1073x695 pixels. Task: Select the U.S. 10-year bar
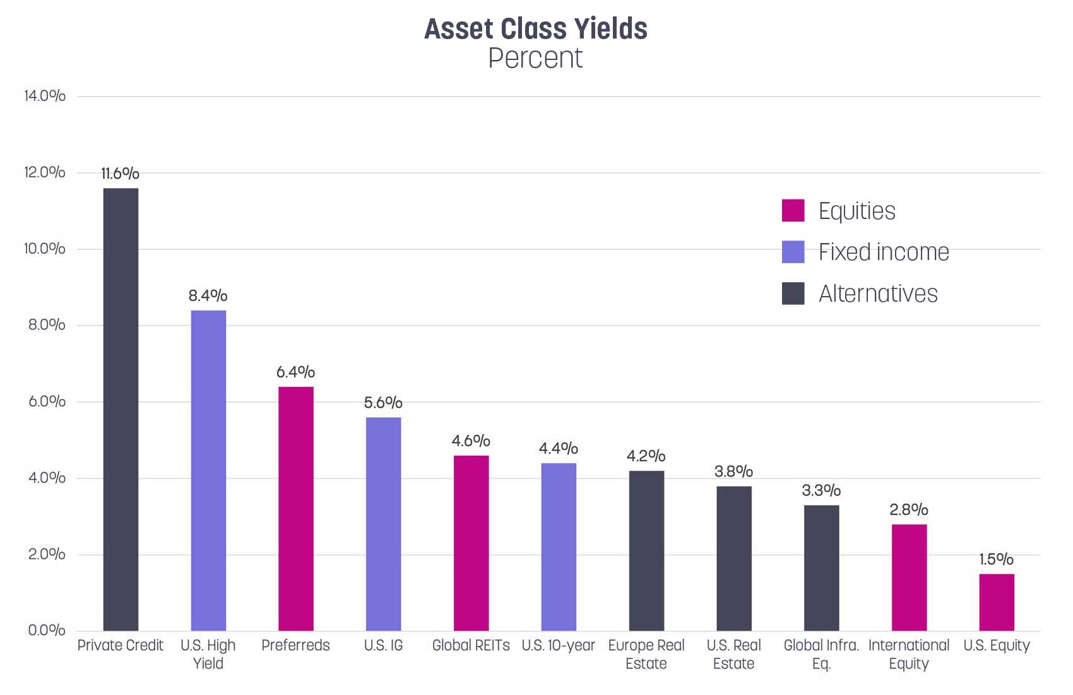click(x=559, y=547)
